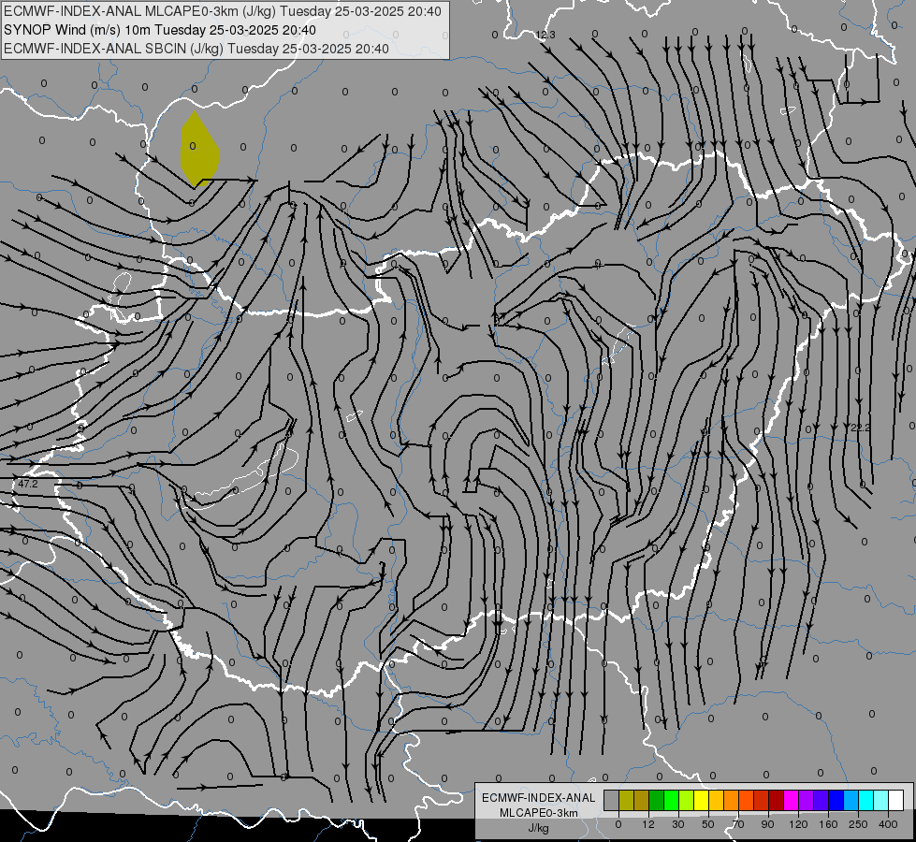This screenshot has height=842, width=916.
Task: Select the golden amber legend swatch
Action: click(716, 800)
